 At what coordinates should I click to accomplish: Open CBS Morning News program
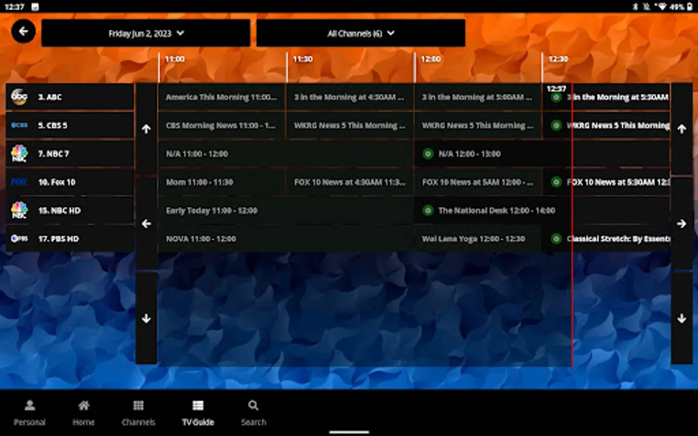[x=222, y=125]
